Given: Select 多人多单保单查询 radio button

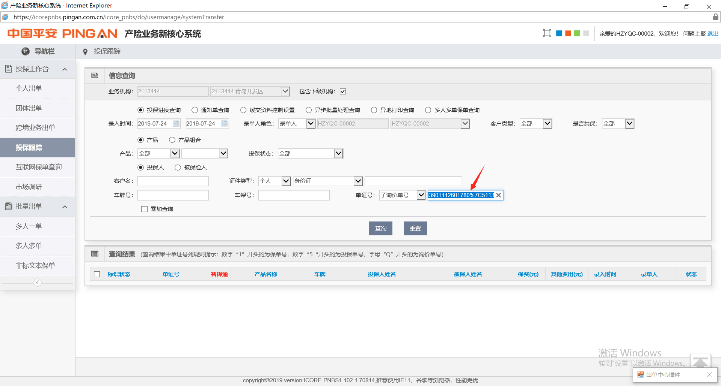Looking at the screenshot, I should point(428,110).
